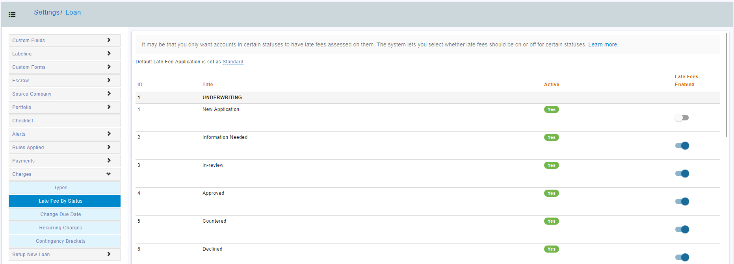
Task: Open Recurring Charges submenu item
Action: coord(65,228)
